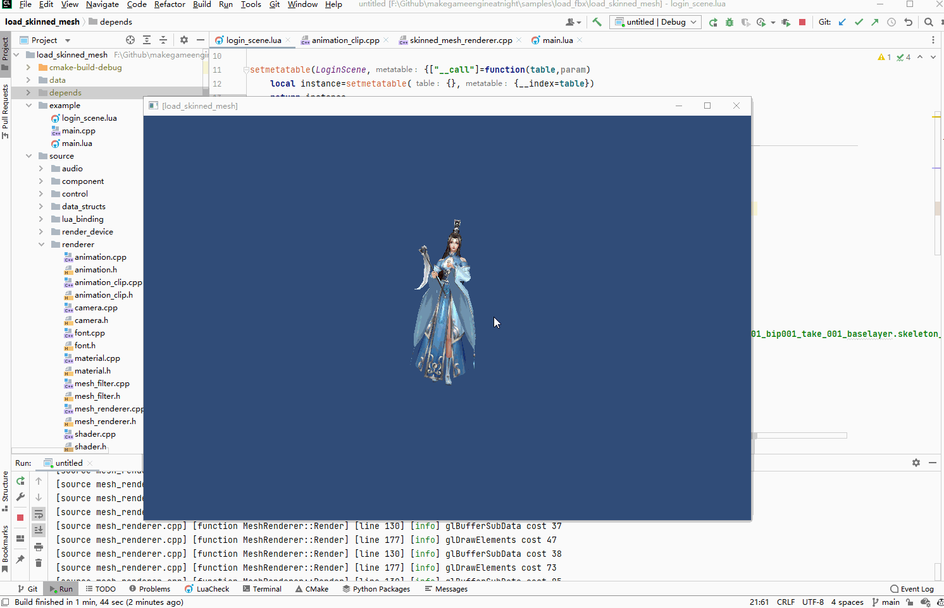Click Collapse All in the Project panel
Viewport: 944px width, 608px height.
coord(163,40)
